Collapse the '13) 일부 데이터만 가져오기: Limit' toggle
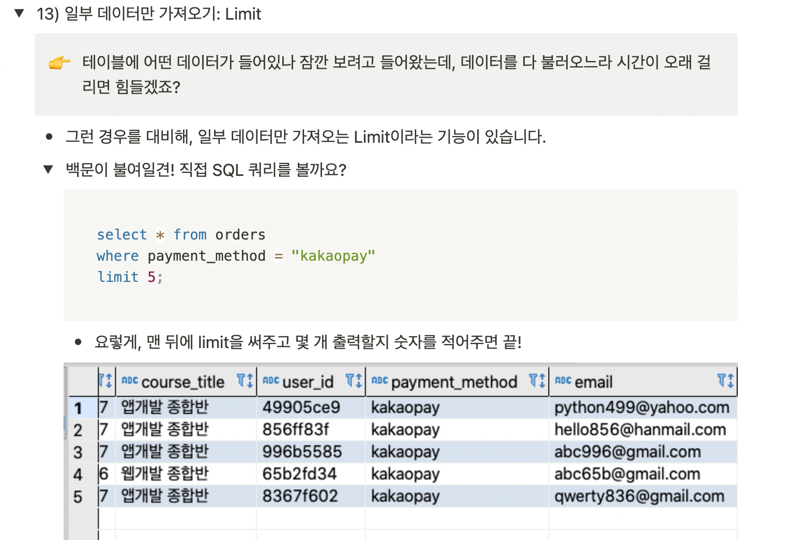This screenshot has height=540, width=791. [19, 13]
